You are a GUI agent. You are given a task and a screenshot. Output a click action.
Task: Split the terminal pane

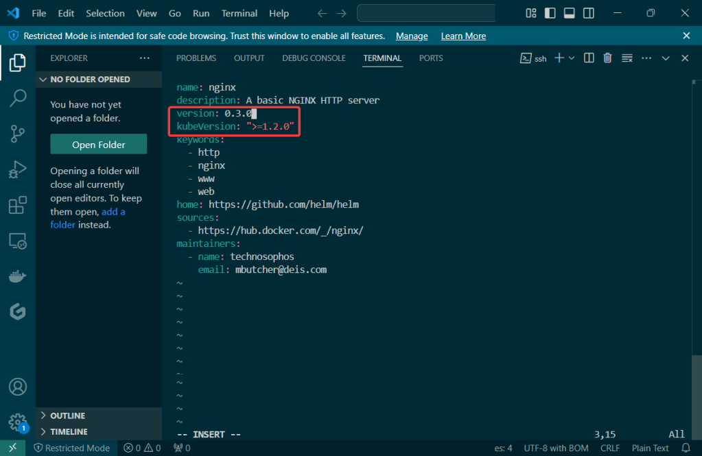click(589, 58)
